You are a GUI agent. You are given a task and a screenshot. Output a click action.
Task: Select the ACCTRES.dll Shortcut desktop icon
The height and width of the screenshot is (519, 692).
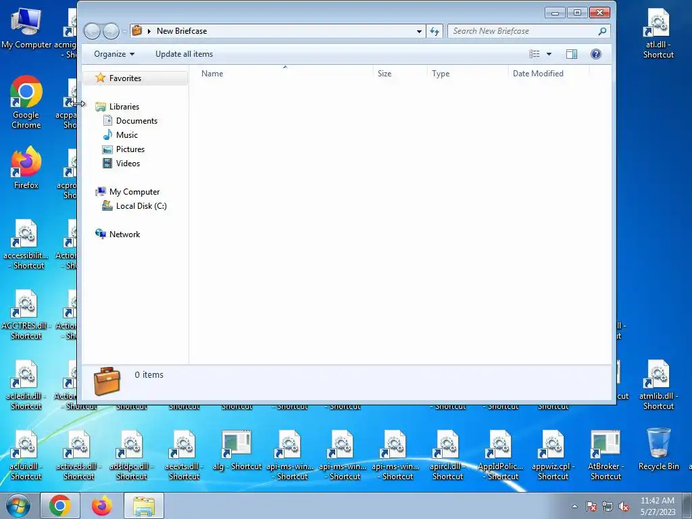26,315
